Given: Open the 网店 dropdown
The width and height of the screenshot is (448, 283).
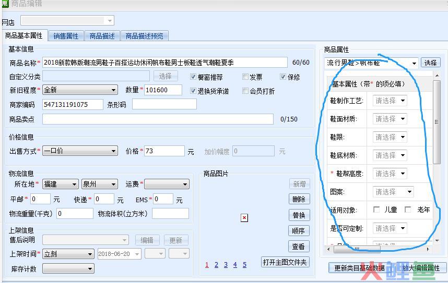Looking at the screenshot, I should tap(67, 20).
